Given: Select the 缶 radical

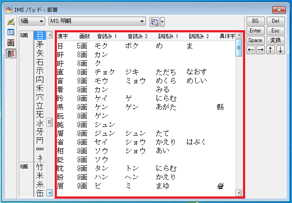Looking at the screenshot, I should tap(40, 193).
